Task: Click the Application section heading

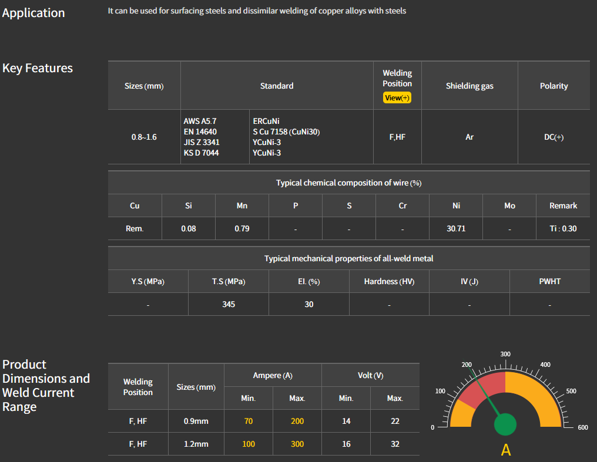Action: pos(33,13)
